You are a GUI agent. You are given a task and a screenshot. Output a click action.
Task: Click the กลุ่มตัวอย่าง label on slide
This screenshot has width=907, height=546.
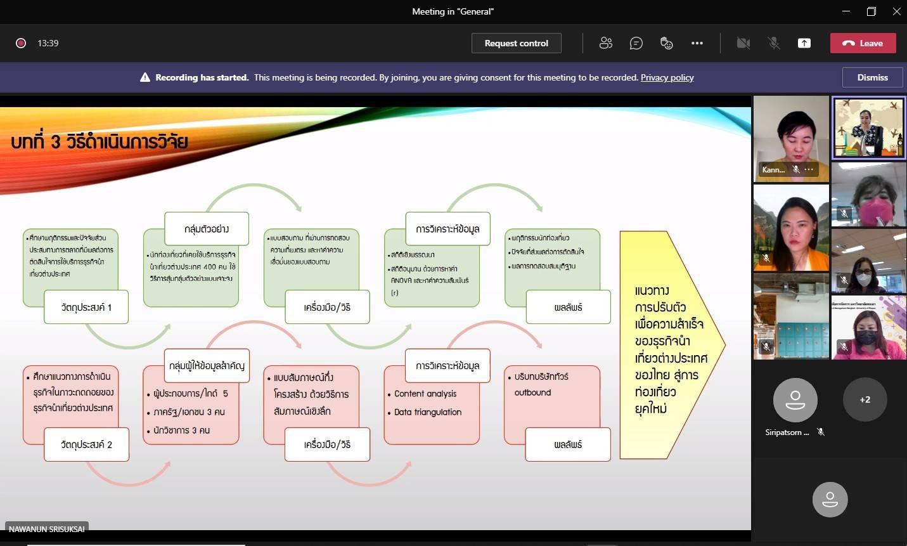coord(207,229)
